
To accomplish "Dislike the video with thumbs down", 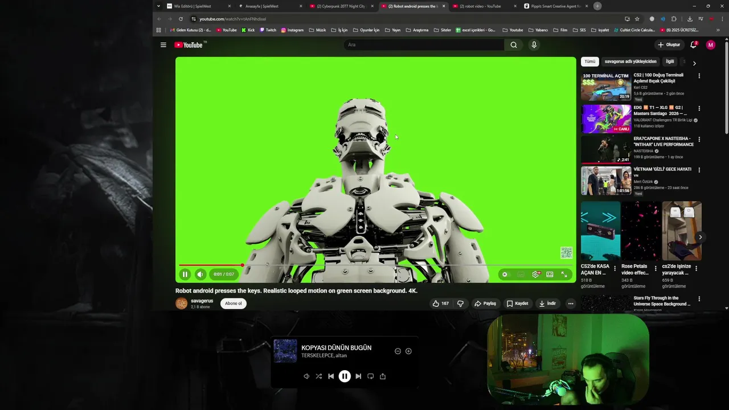I will click(x=460, y=304).
